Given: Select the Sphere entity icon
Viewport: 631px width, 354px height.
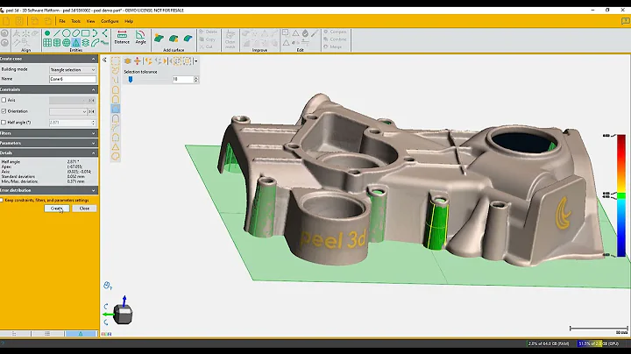Looking at the screenshot, I should pos(67,43).
